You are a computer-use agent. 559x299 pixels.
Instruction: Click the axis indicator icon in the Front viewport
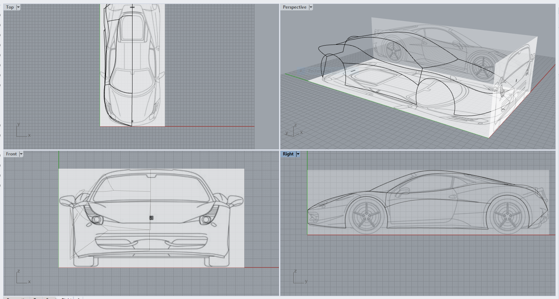21,276
